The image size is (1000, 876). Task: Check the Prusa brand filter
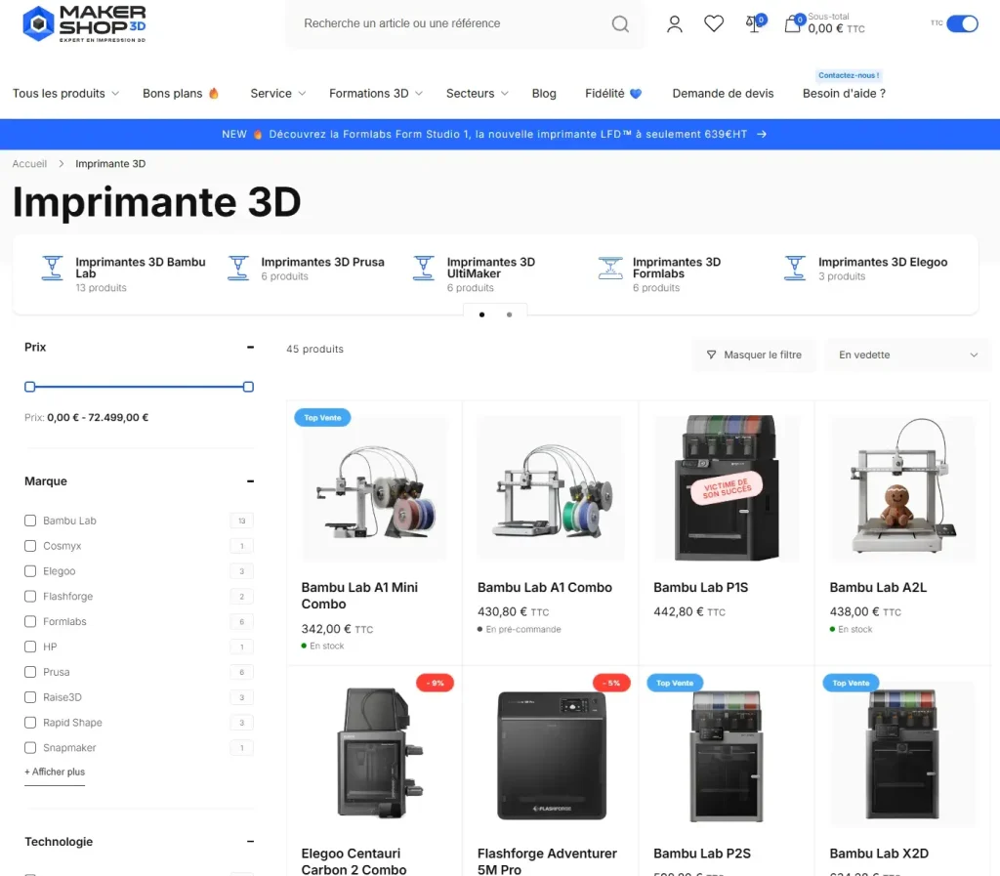30,672
